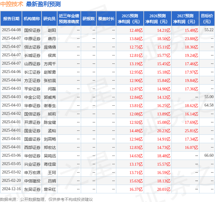The image size is (215, 202).
Task: Click the 2025-04-08 report date
Action: pyautogui.click(x=11, y=30)
